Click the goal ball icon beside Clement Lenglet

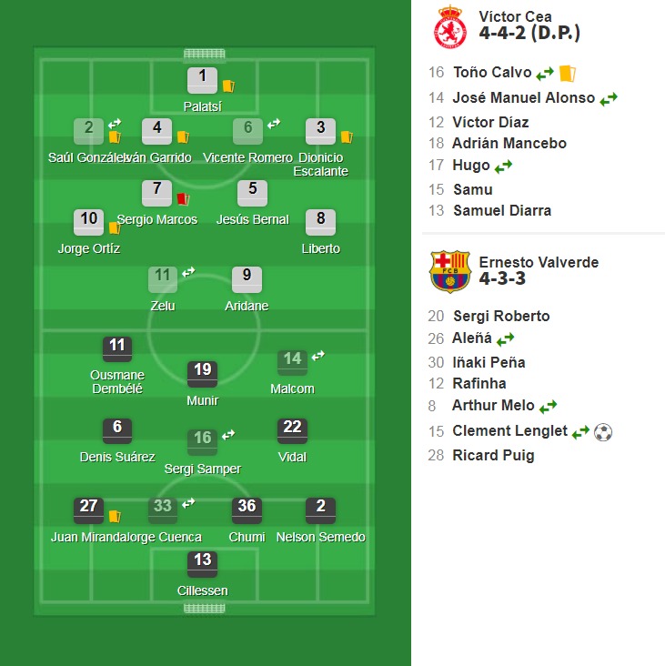pyautogui.click(x=603, y=432)
